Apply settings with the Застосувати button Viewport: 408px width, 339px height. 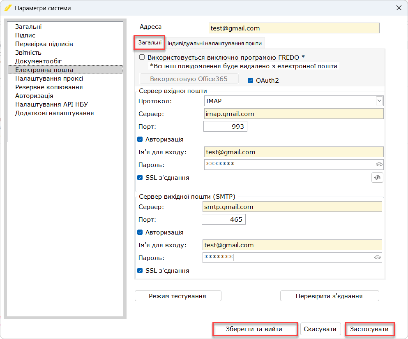pos(369,329)
